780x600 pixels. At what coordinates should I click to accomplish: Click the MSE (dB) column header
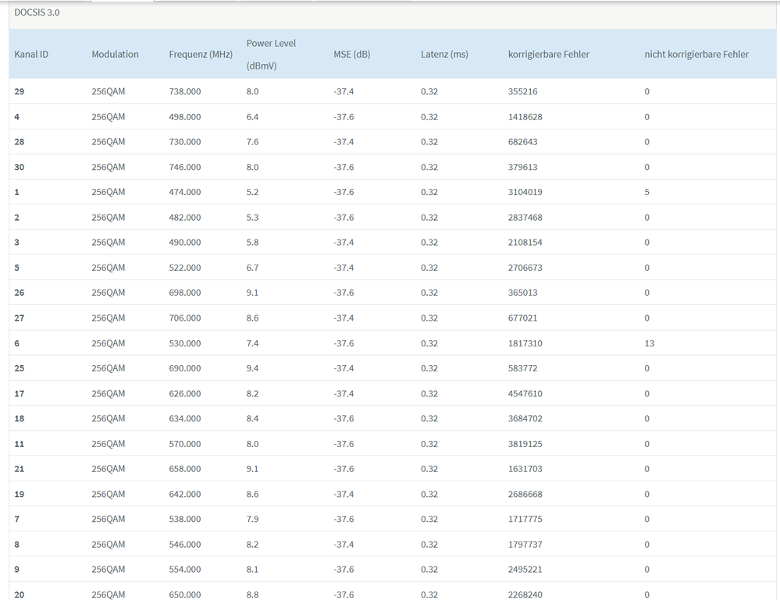(x=351, y=54)
